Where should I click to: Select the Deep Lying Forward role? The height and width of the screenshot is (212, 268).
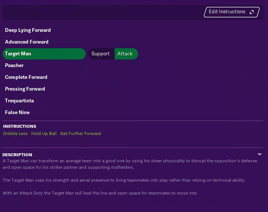28,30
